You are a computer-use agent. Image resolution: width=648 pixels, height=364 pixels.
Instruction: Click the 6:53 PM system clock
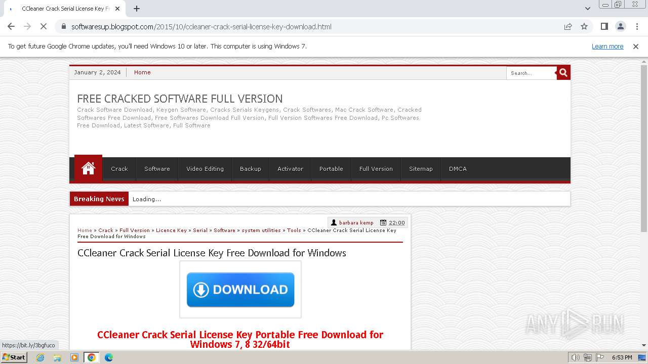pyautogui.click(x=622, y=357)
